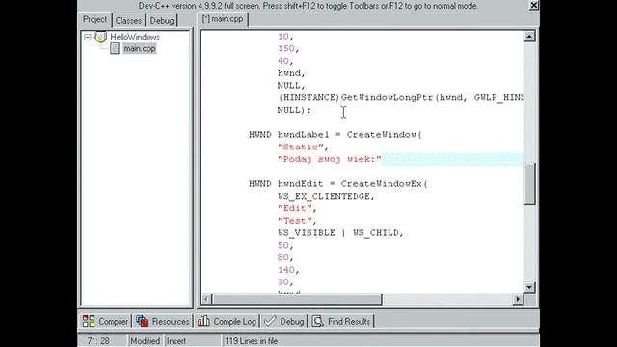Click CreateWindowEx( in the code

384,184
